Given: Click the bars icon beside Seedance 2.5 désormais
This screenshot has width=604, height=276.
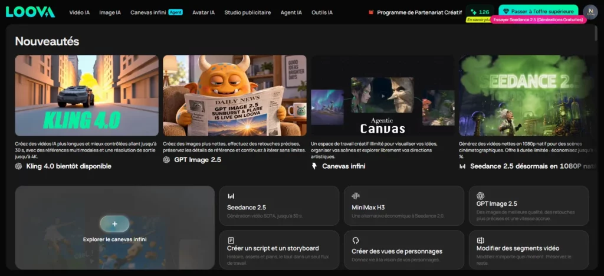Looking at the screenshot, I should [462, 166].
